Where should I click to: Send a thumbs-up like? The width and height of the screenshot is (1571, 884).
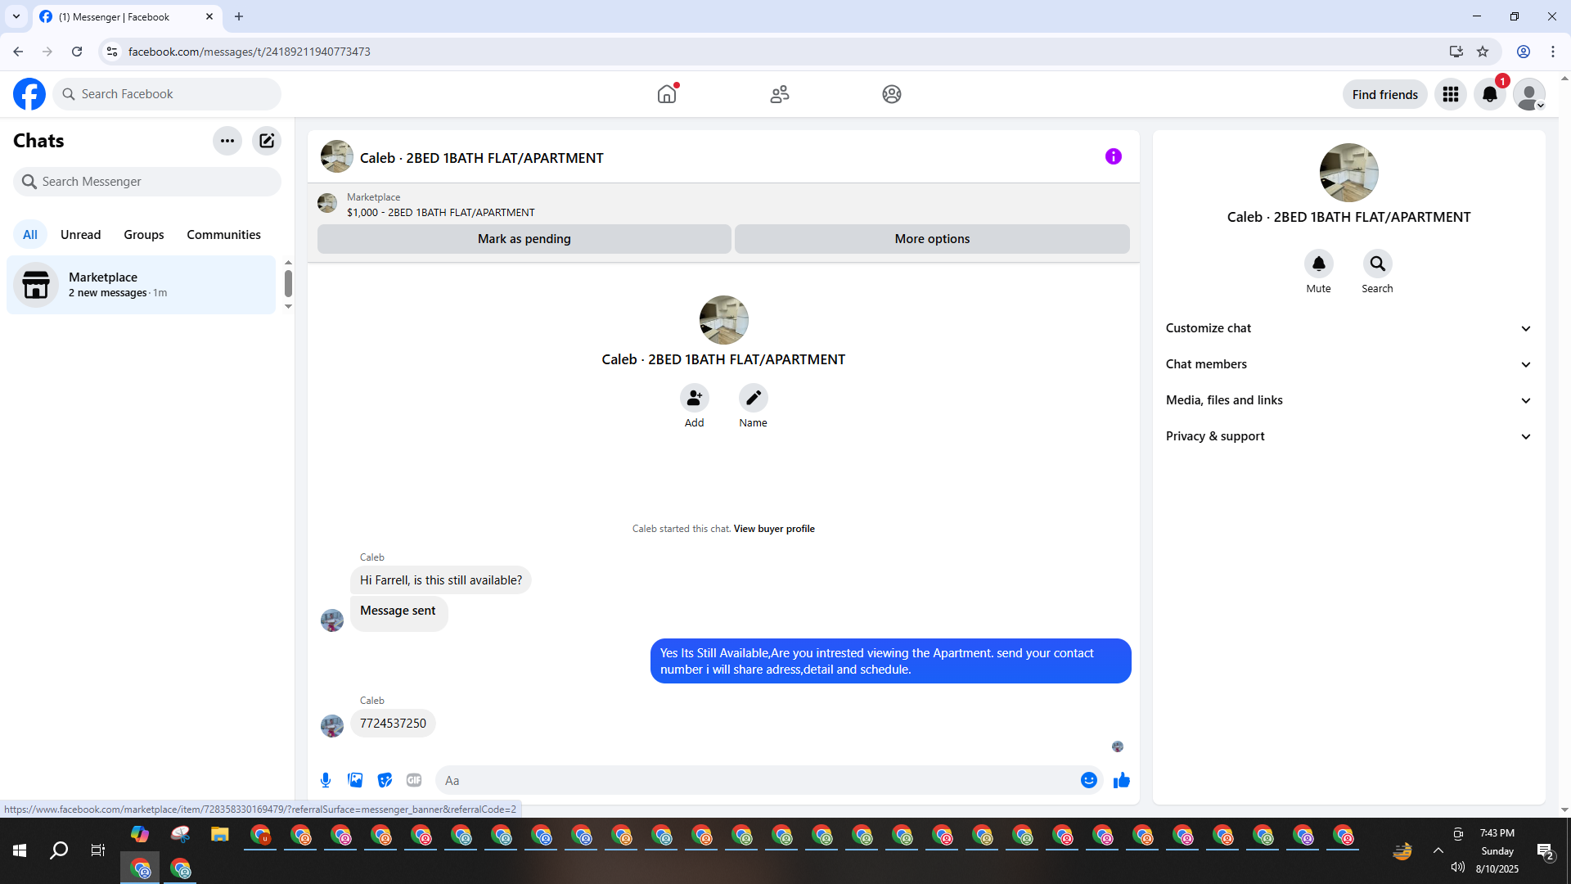pos(1122,780)
